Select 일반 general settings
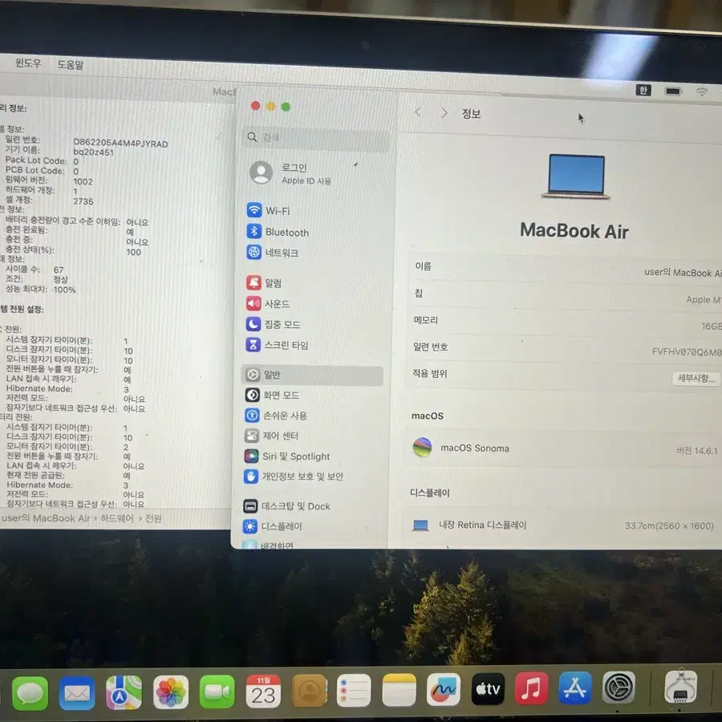 tap(312, 375)
